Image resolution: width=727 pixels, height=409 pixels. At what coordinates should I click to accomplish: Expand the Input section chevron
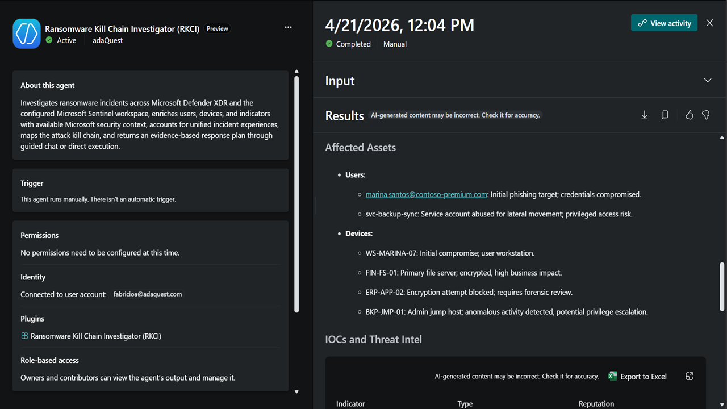pos(708,80)
